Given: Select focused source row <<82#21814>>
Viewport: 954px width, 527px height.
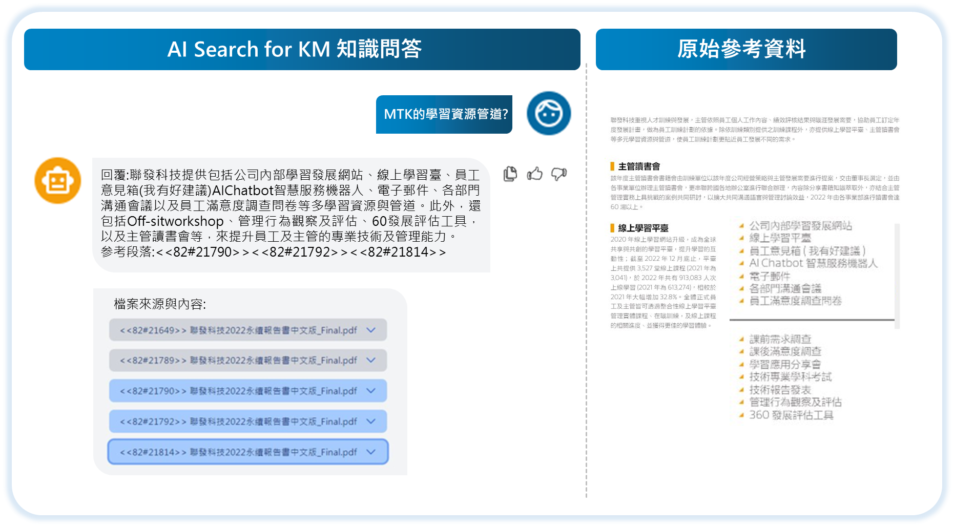Looking at the screenshot, I should (x=248, y=452).
